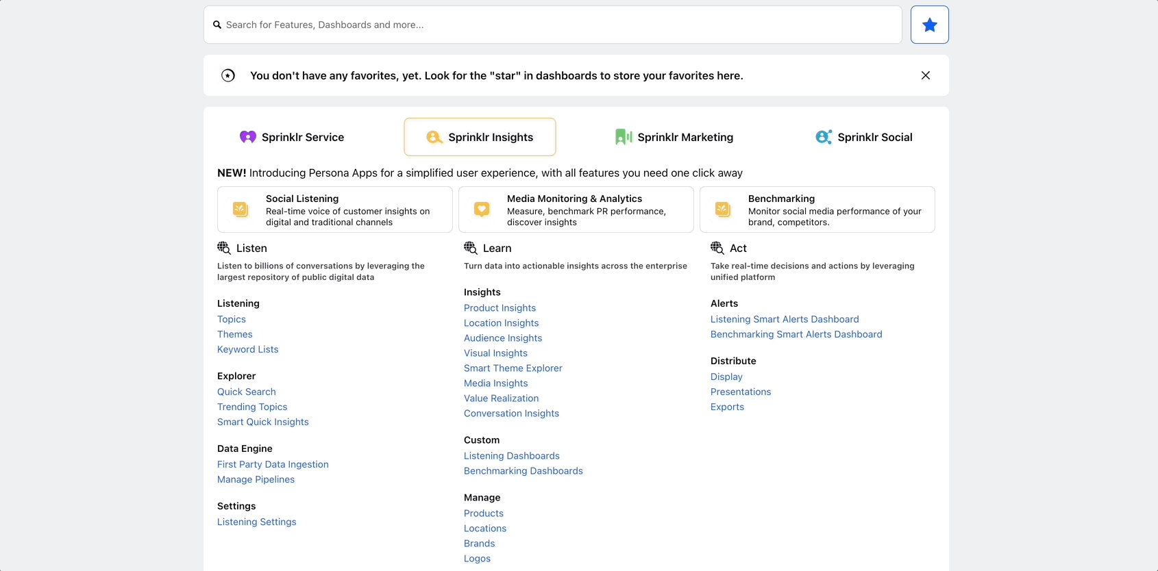Viewport: 1158px width, 571px height.
Task: Open Smart Quick Insights
Action: (x=263, y=422)
